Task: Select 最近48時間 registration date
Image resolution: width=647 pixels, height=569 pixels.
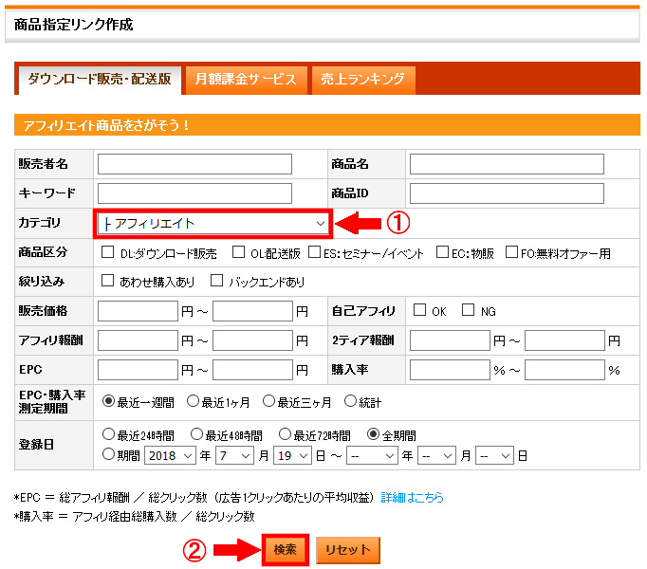Action: [196, 434]
